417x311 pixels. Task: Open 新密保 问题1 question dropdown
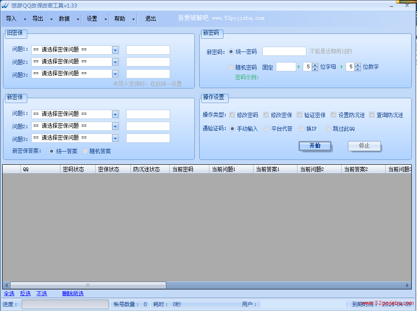click(x=115, y=114)
